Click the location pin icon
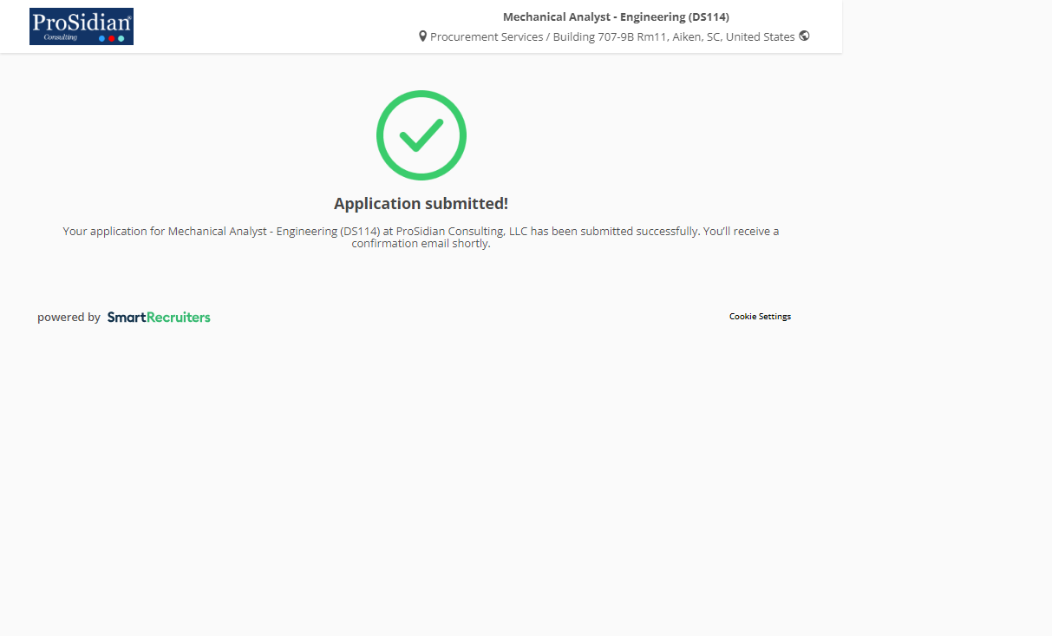Image resolution: width=1052 pixels, height=636 pixels. (x=422, y=36)
